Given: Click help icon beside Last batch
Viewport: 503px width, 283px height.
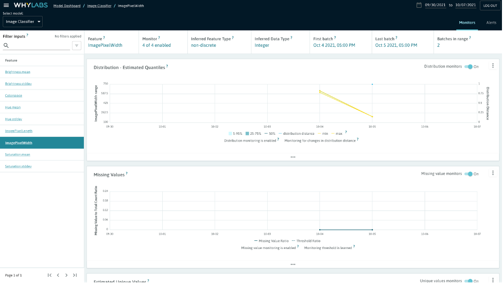Looking at the screenshot, I should [x=396, y=38].
